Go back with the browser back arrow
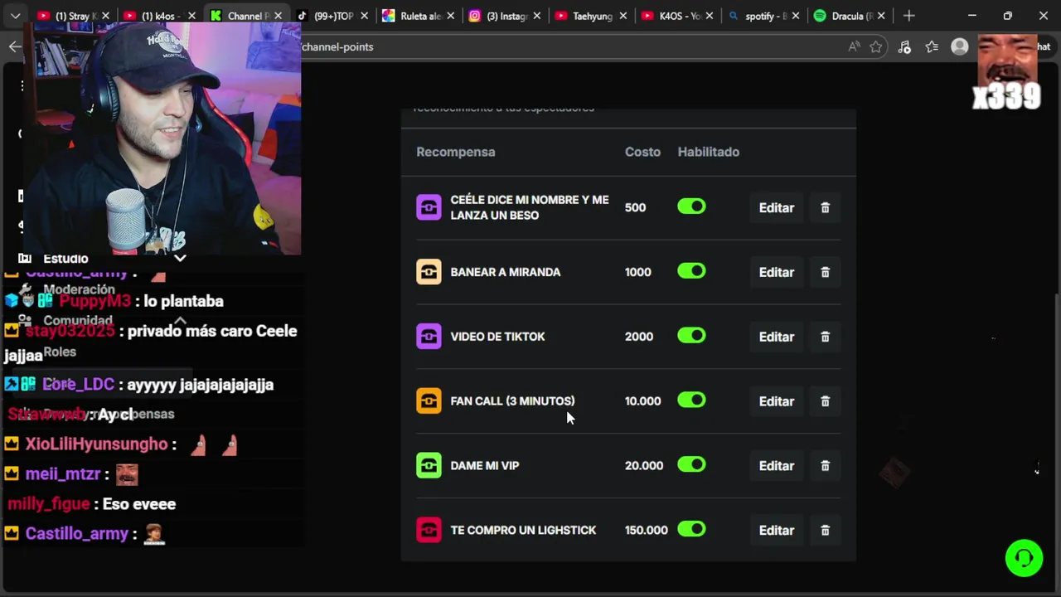1061x597 pixels. (15, 46)
